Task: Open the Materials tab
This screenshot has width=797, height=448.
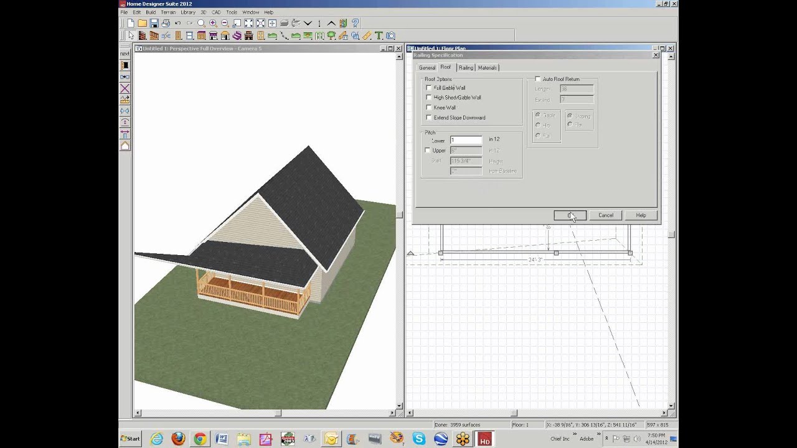Action: click(488, 67)
